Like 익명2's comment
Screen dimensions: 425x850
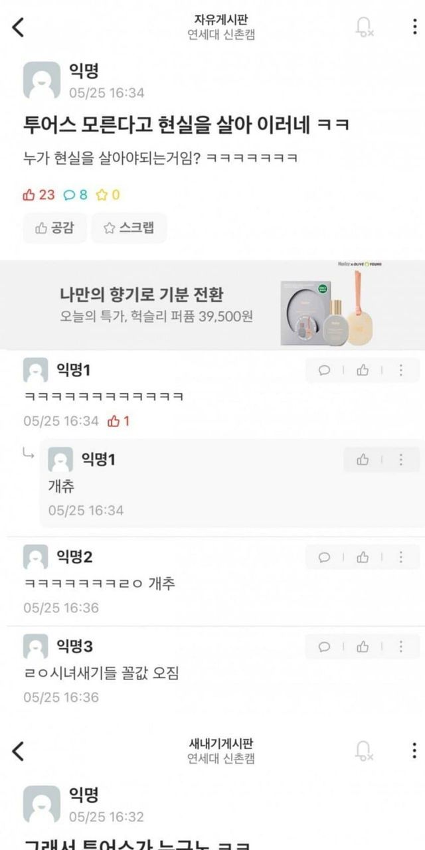pos(363,557)
